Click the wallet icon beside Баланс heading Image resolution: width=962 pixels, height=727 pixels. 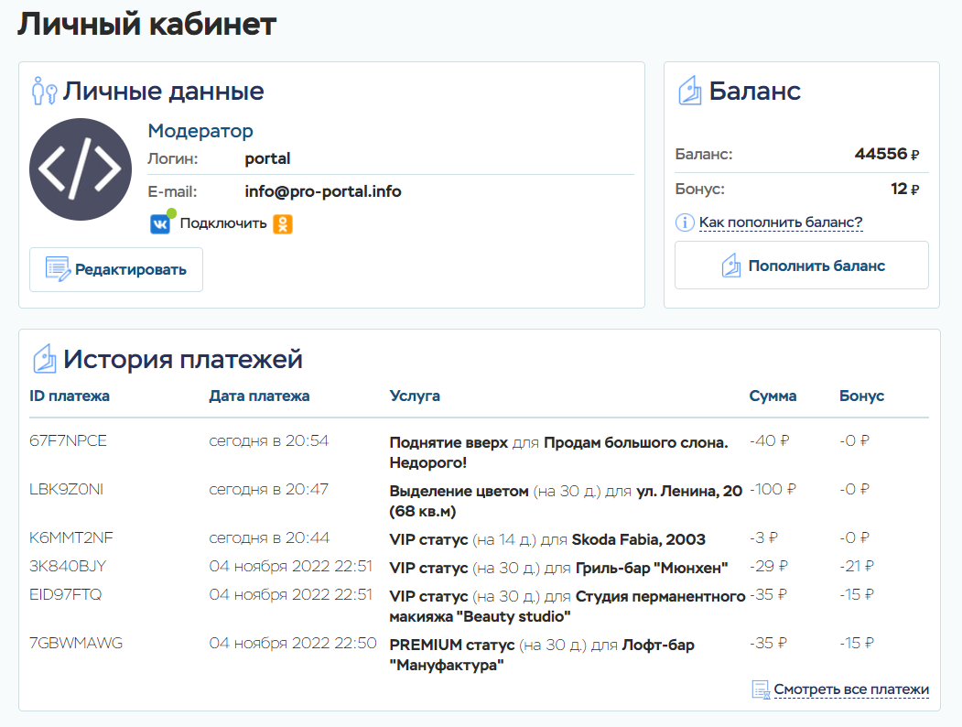tap(689, 92)
